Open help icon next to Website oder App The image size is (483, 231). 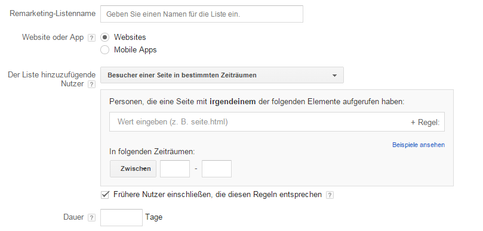[91, 38]
